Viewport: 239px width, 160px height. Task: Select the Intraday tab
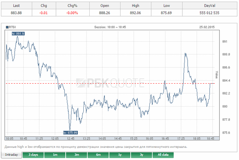pyautogui.click(x=11, y=154)
